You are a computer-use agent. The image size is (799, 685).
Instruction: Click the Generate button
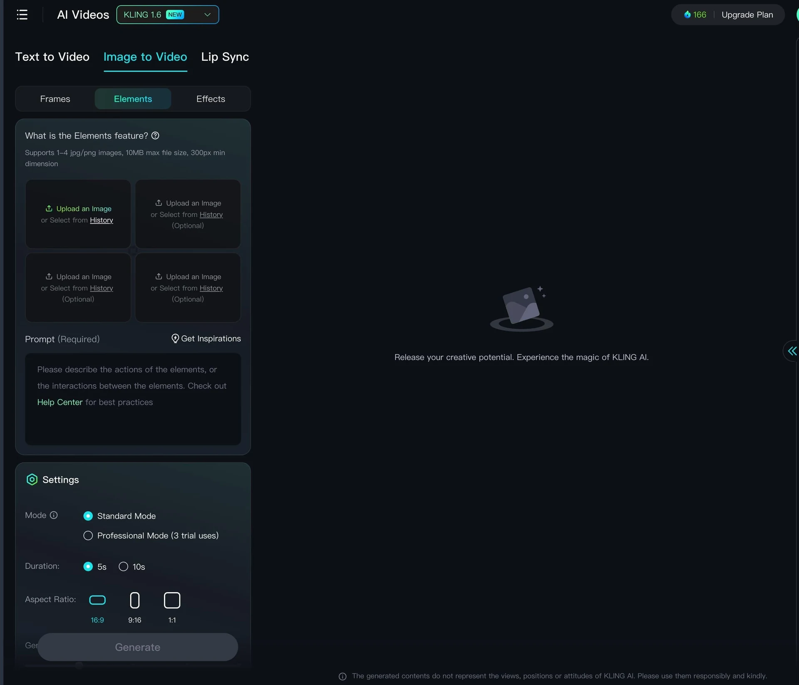[x=138, y=647]
